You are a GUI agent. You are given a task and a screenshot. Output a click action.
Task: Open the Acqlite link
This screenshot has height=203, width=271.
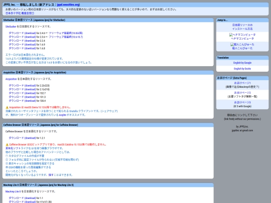[x=62, y=115]
